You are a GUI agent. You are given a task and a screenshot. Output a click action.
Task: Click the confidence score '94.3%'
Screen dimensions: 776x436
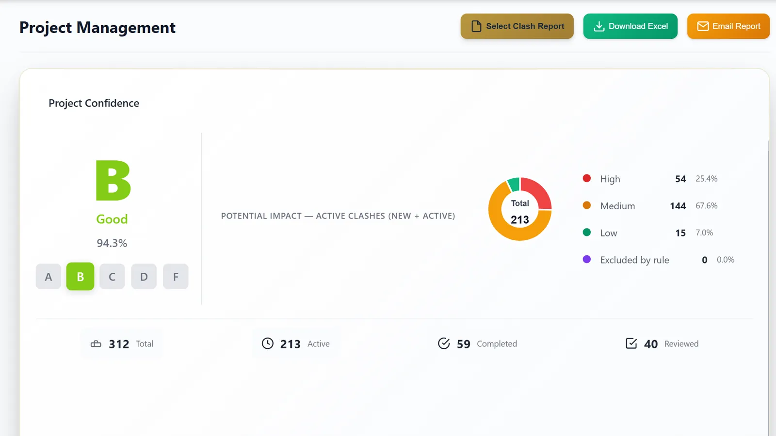point(112,243)
